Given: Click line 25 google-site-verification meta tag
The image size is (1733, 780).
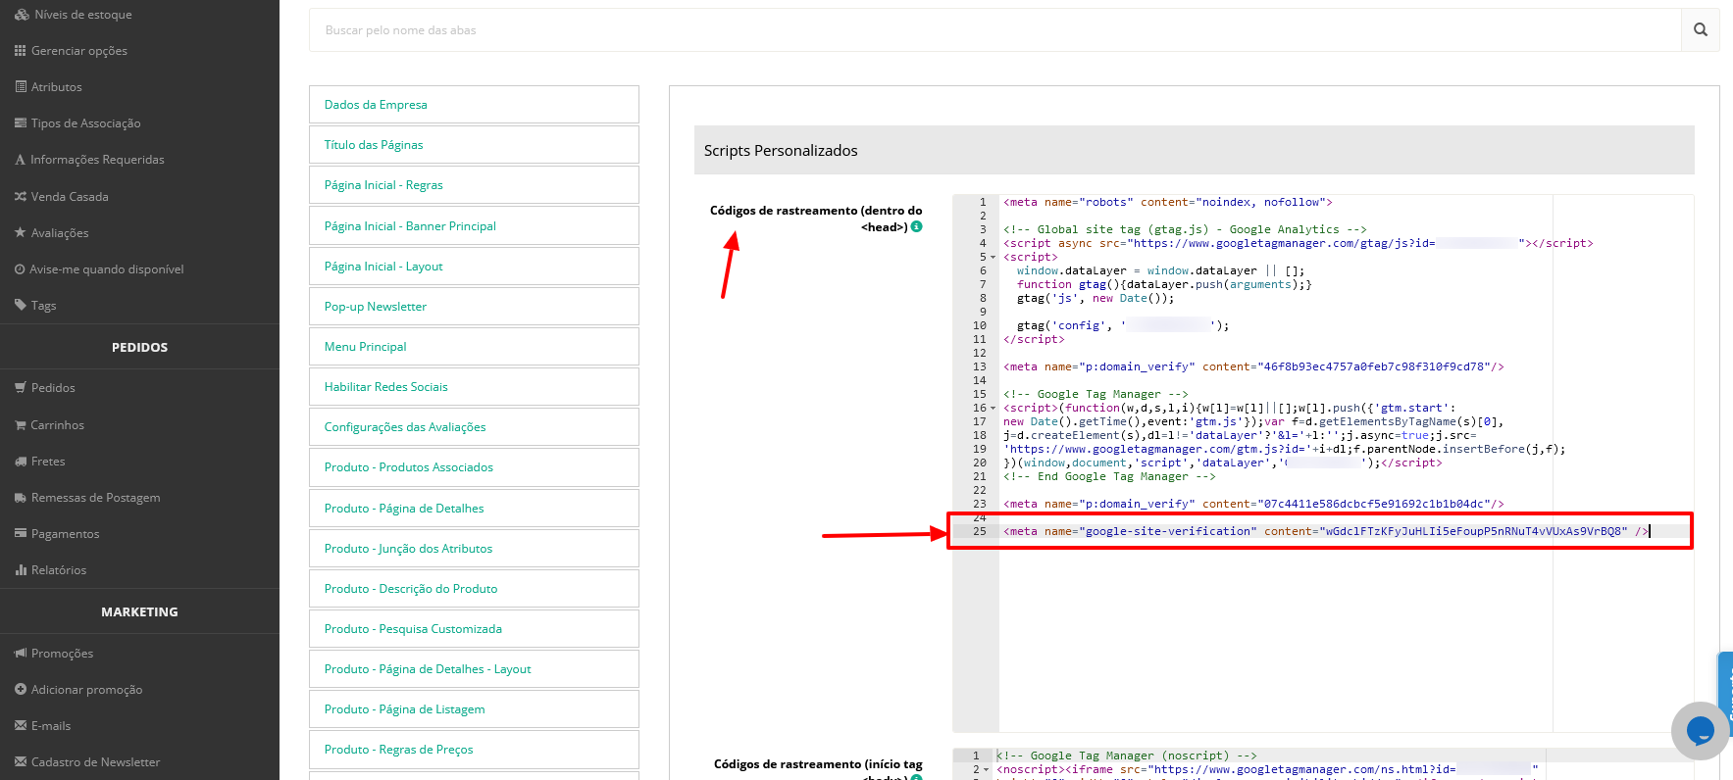Looking at the screenshot, I should (1326, 531).
